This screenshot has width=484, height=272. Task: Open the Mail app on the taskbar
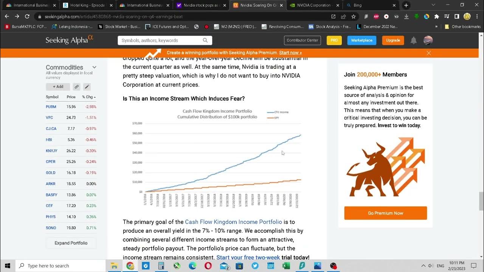224,266
